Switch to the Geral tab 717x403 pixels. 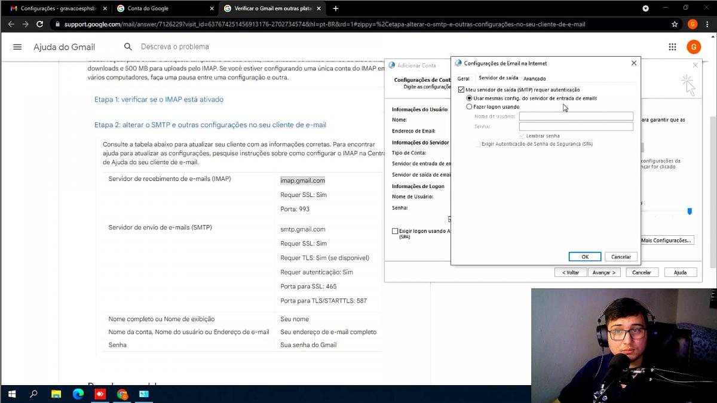click(x=463, y=78)
